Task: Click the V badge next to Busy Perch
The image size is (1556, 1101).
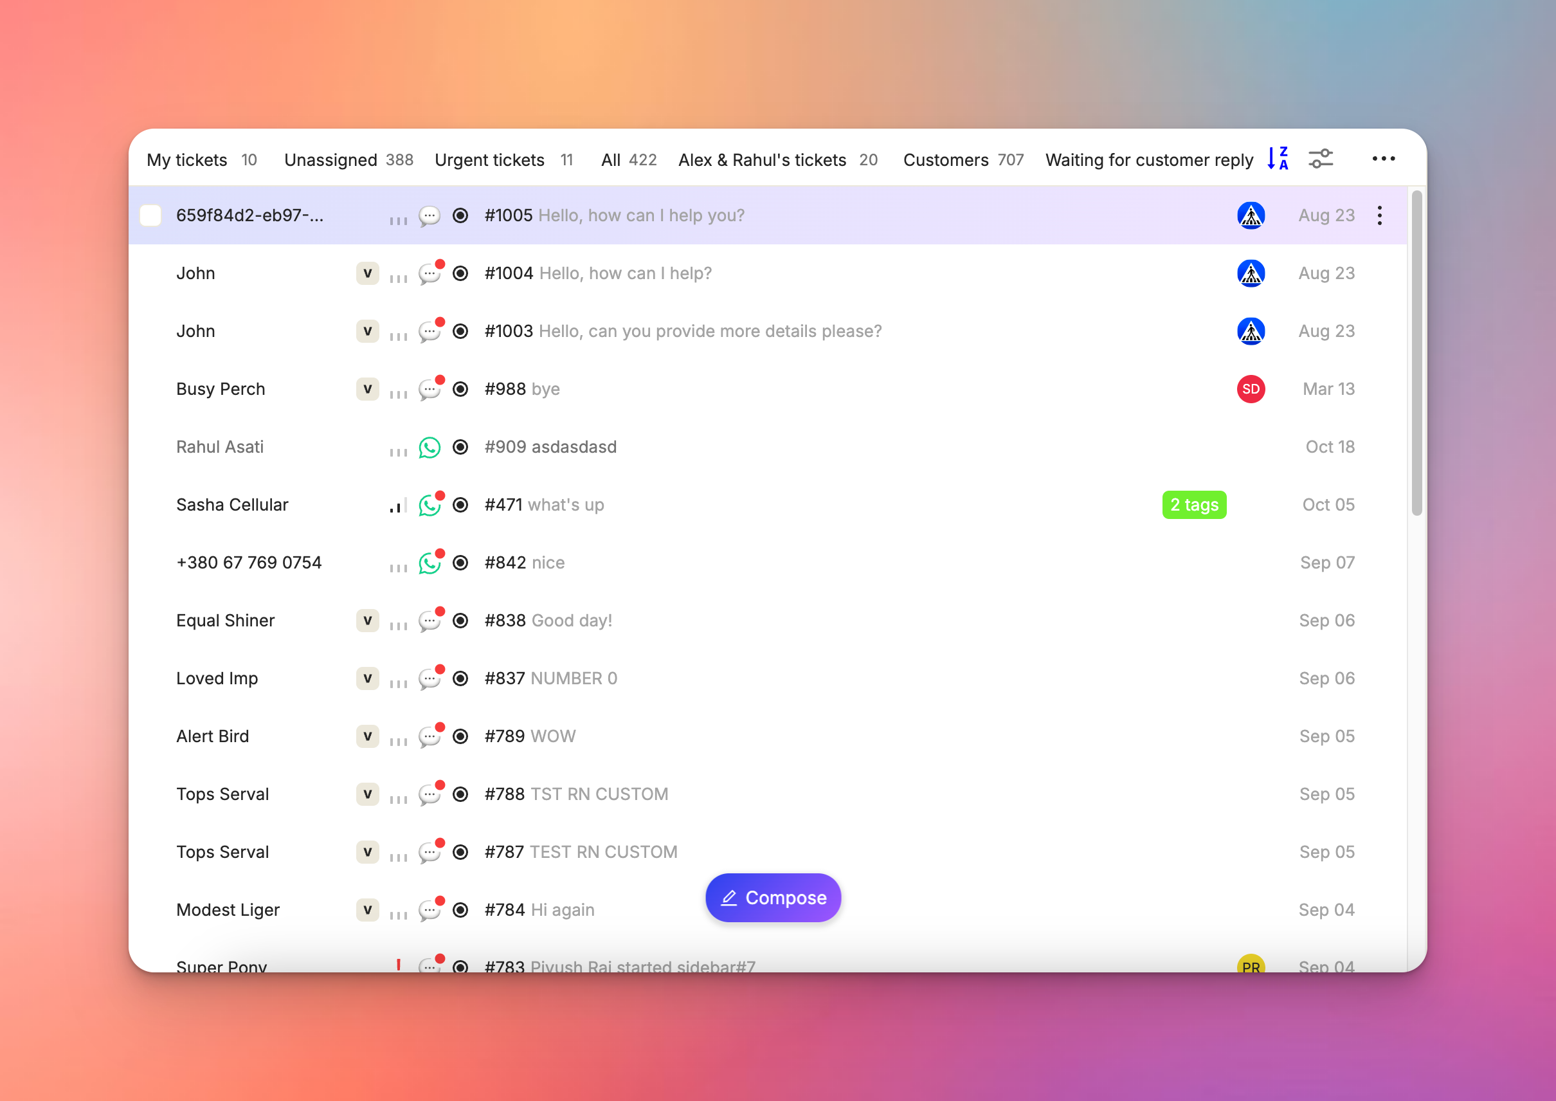Action: coord(367,389)
